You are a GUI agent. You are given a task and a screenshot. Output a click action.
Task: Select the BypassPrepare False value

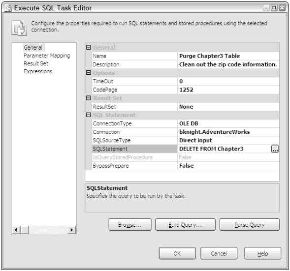point(228,166)
